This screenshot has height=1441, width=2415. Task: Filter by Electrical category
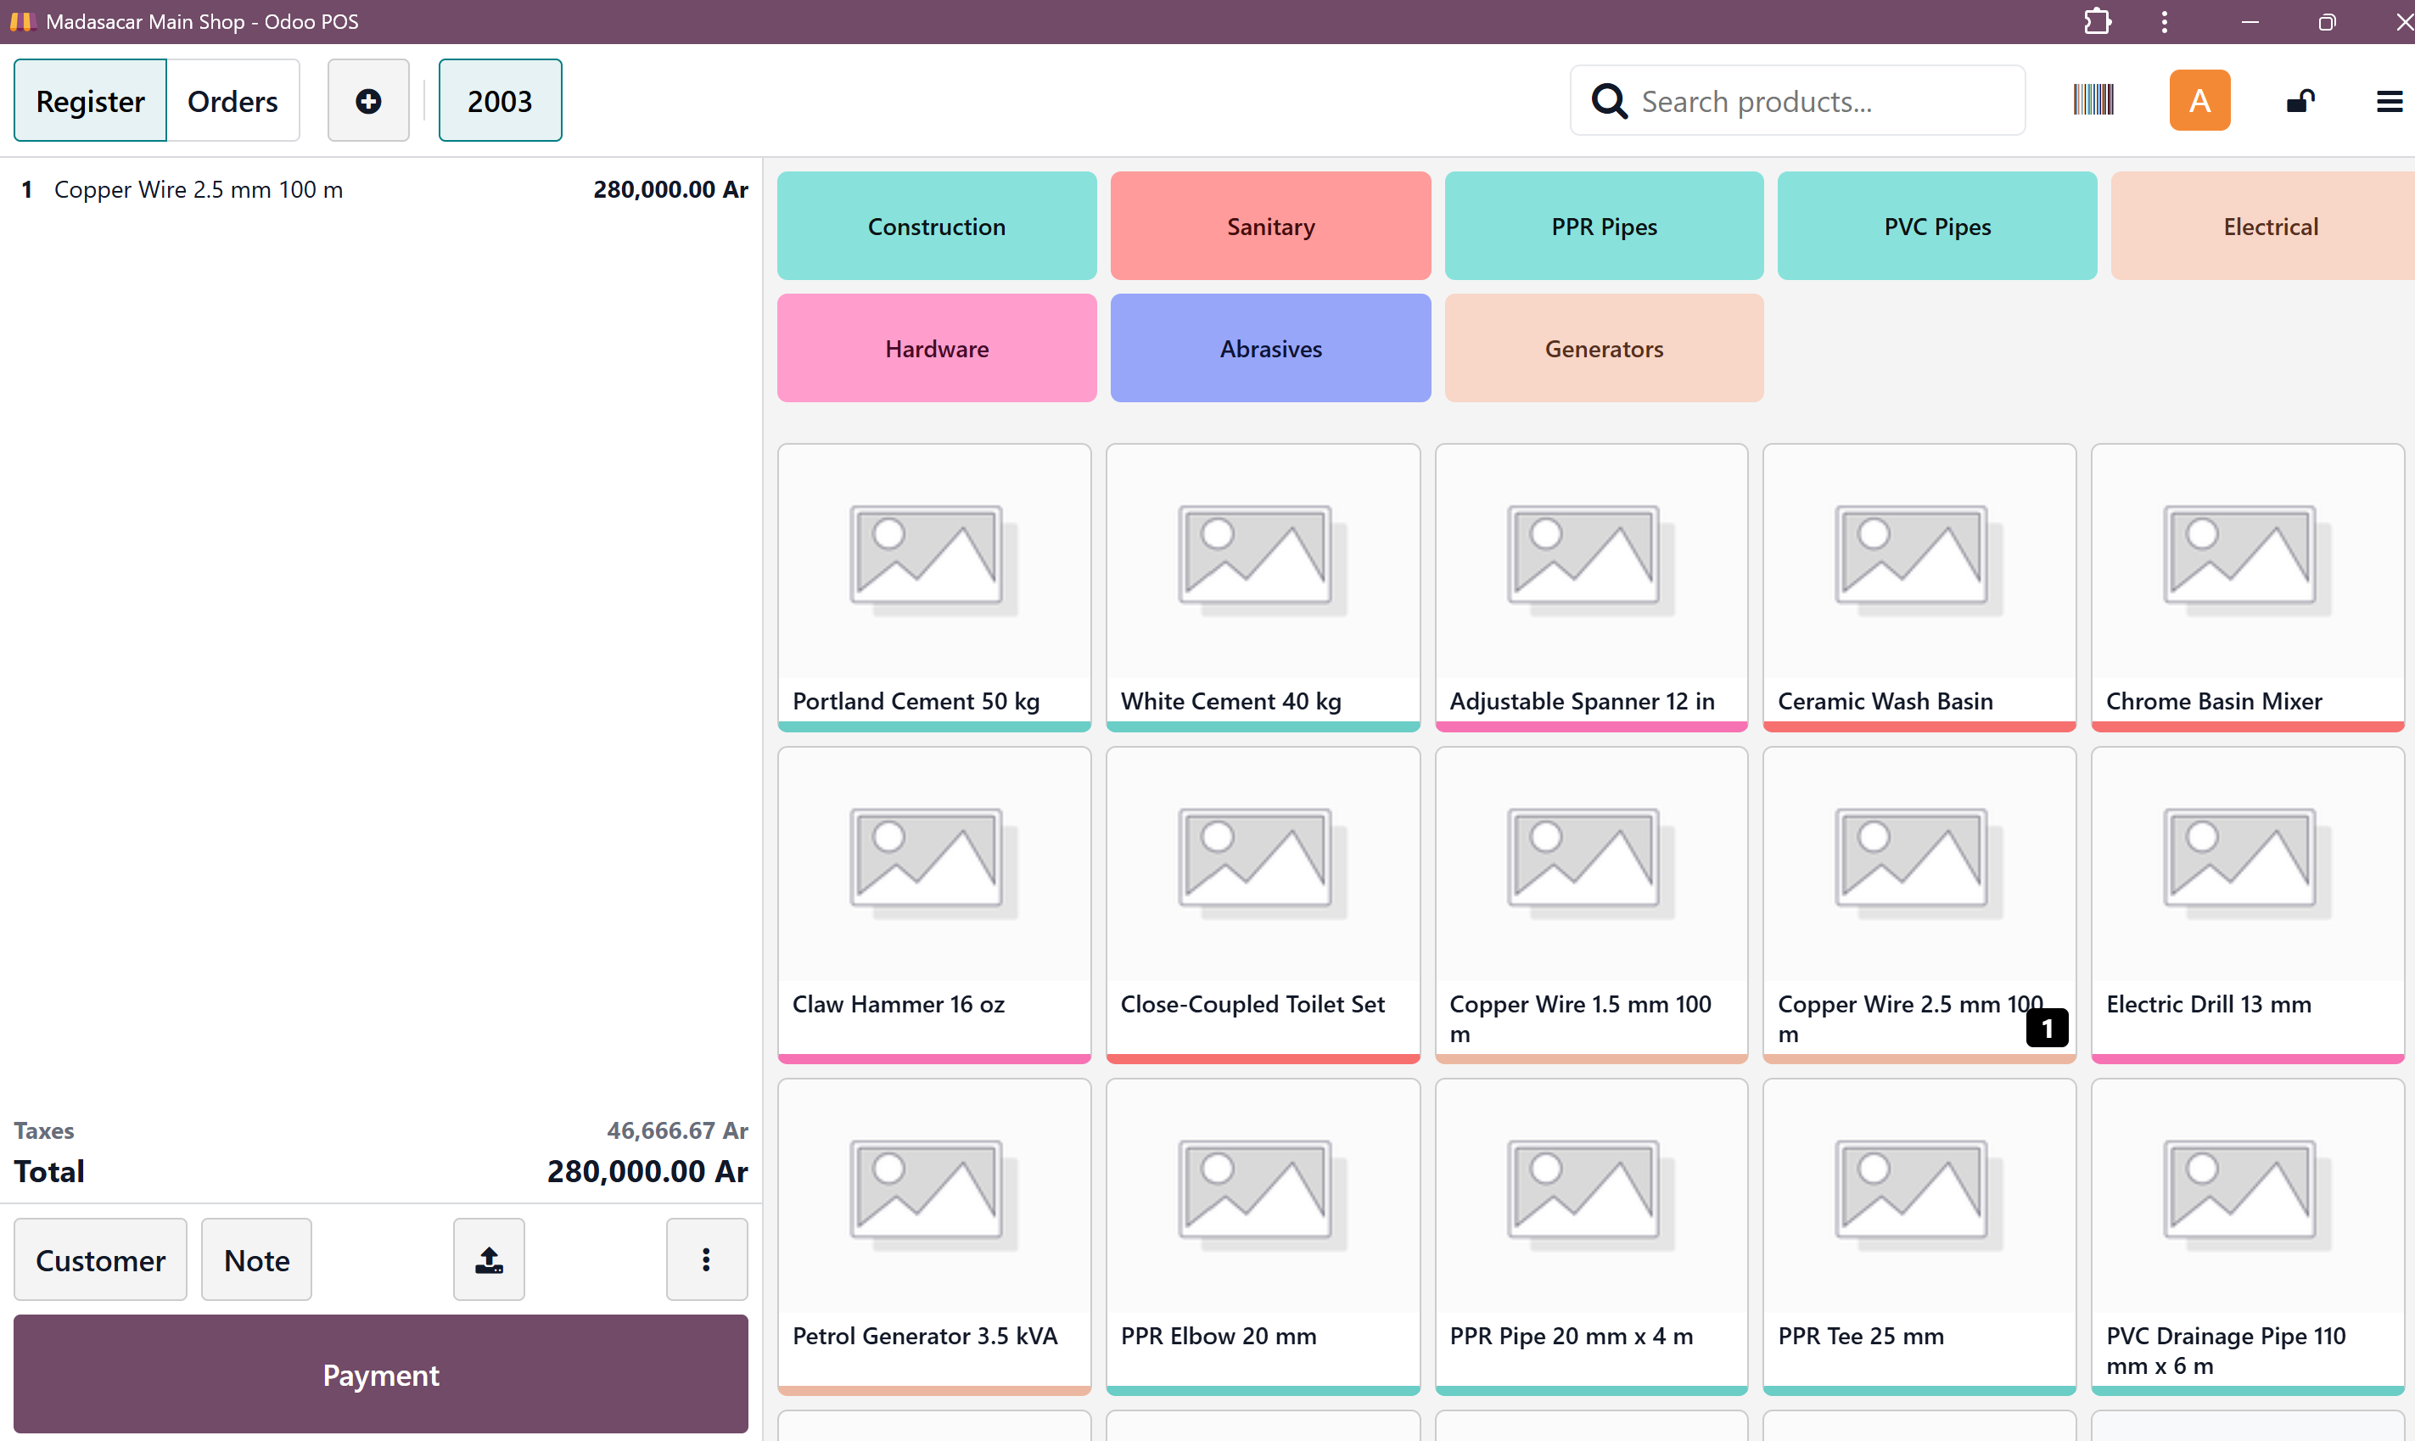coord(2262,227)
